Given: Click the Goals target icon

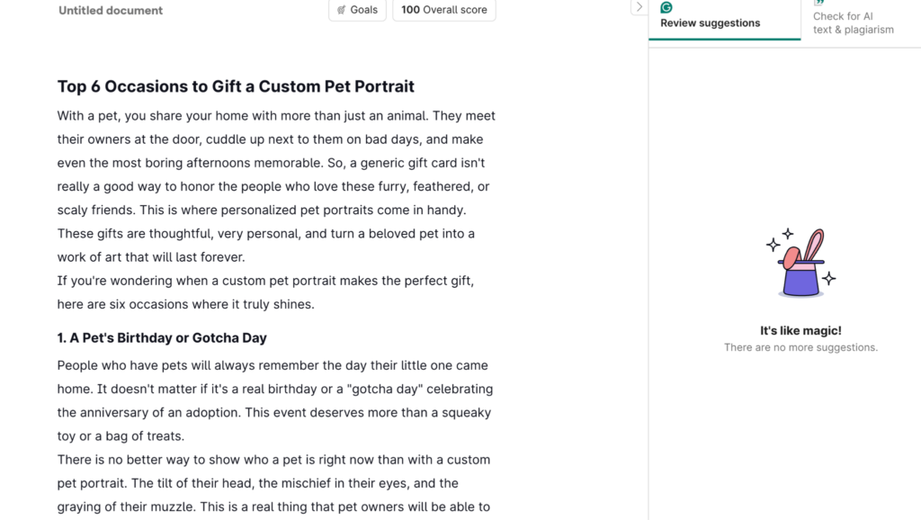Looking at the screenshot, I should click(x=342, y=10).
